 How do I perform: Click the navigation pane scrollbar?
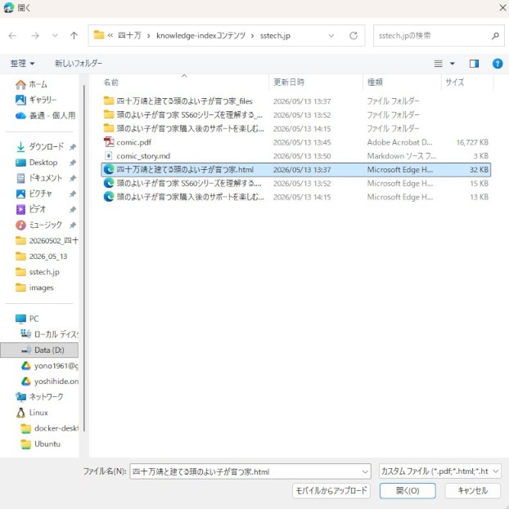click(84, 258)
